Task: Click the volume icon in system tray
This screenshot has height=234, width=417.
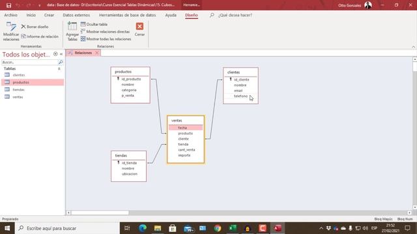Action: pyautogui.click(x=366, y=228)
